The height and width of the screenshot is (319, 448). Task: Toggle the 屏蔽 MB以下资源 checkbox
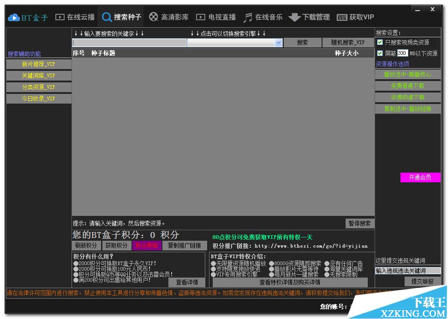click(x=380, y=53)
